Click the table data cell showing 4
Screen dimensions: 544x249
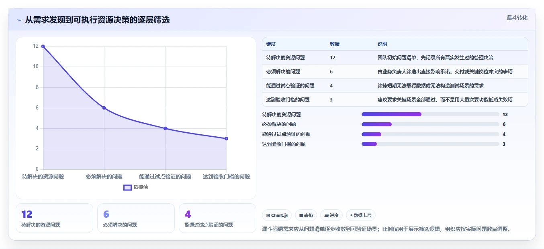[331, 86]
